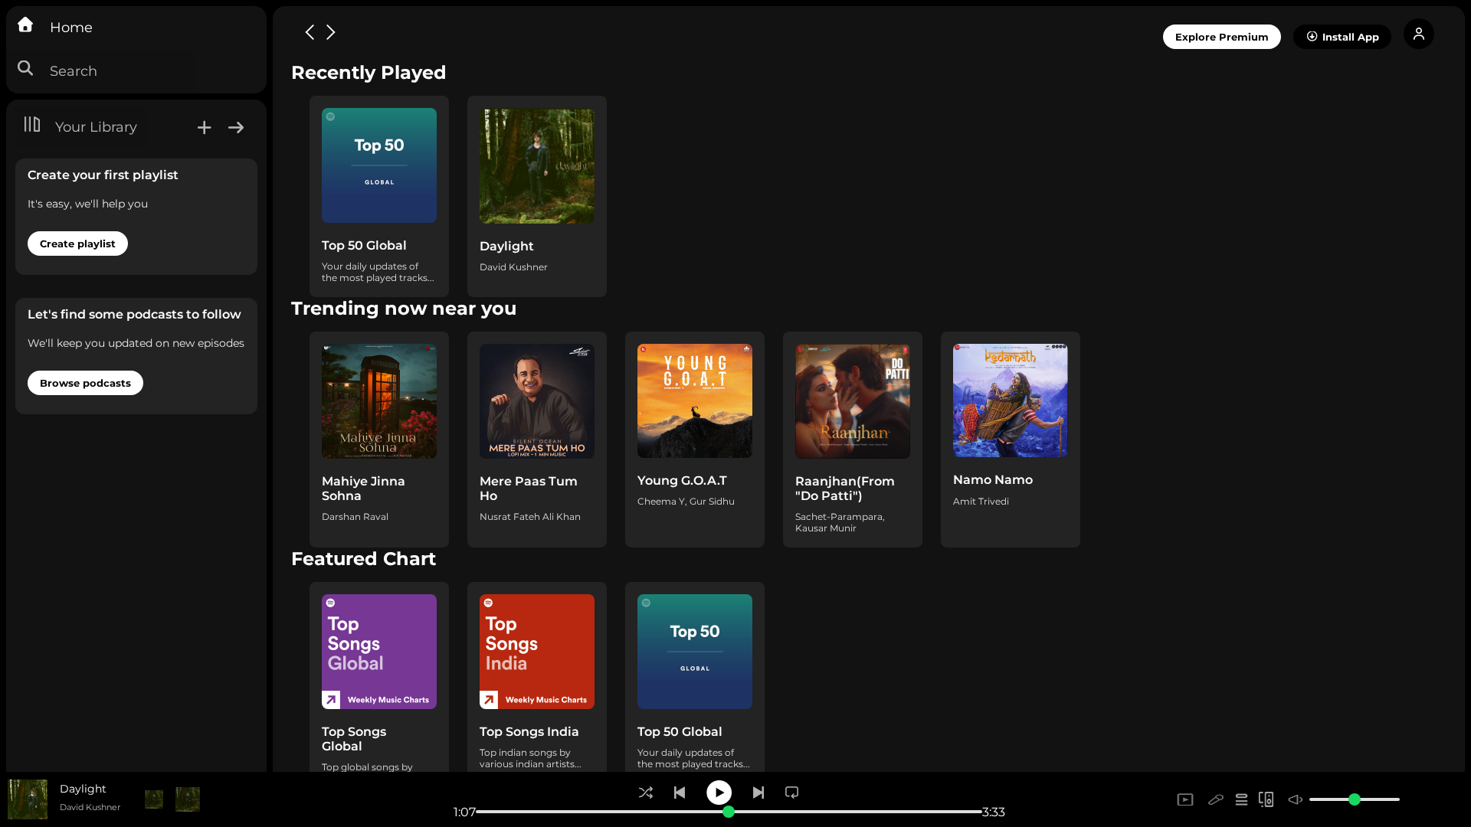Open user profile icon

tap(1419, 34)
